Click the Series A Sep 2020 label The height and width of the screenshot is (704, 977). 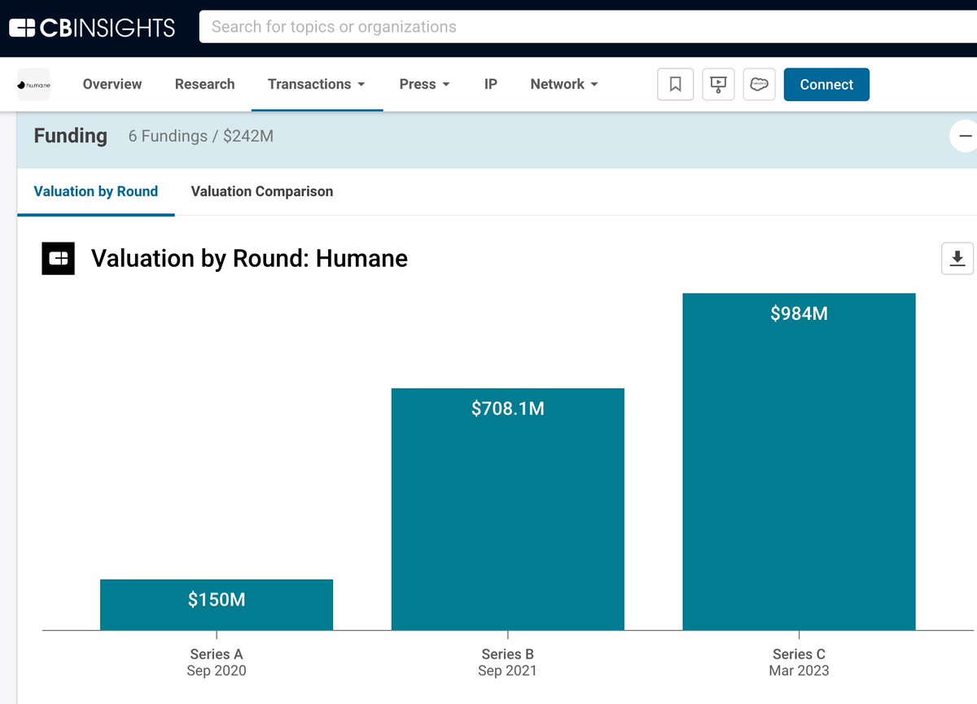(217, 662)
